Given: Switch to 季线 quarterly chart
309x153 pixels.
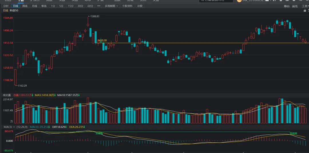Looking at the screenshot, I should (x=44, y=6).
